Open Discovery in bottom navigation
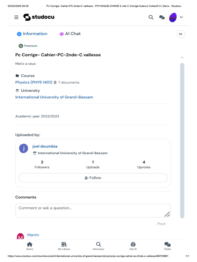Screen dimensions: 197x262 98,246
